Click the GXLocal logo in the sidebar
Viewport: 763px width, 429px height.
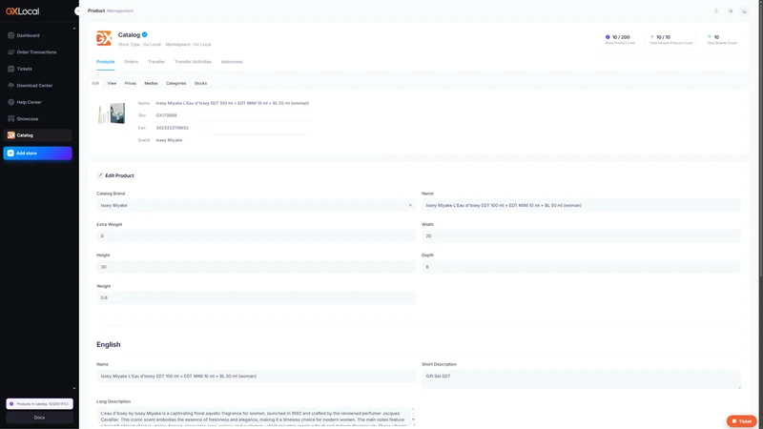point(22,11)
